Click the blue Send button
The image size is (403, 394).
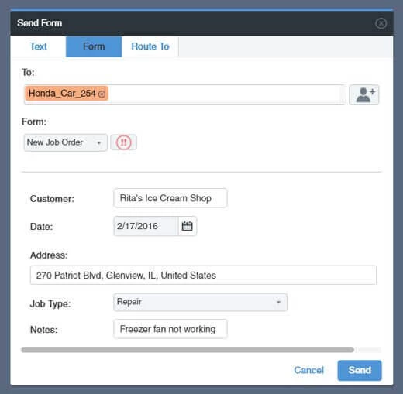360,370
